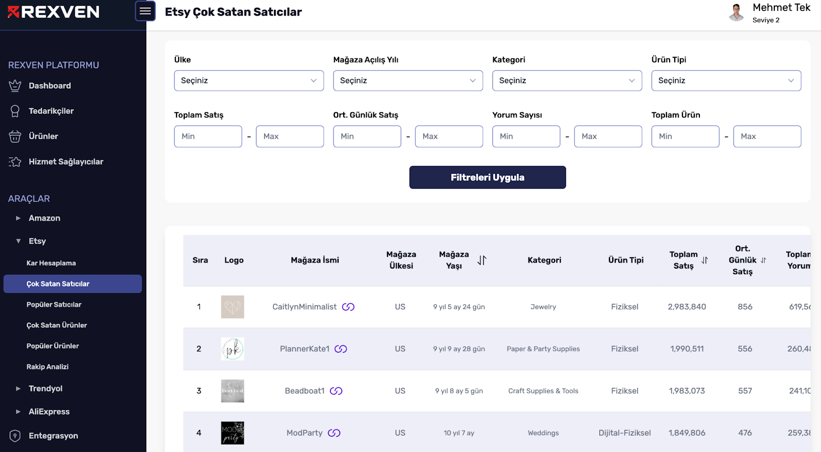Screen dimensions: 821x452
Task: Open PlannerKate1 store link icon
Action: [341, 349]
